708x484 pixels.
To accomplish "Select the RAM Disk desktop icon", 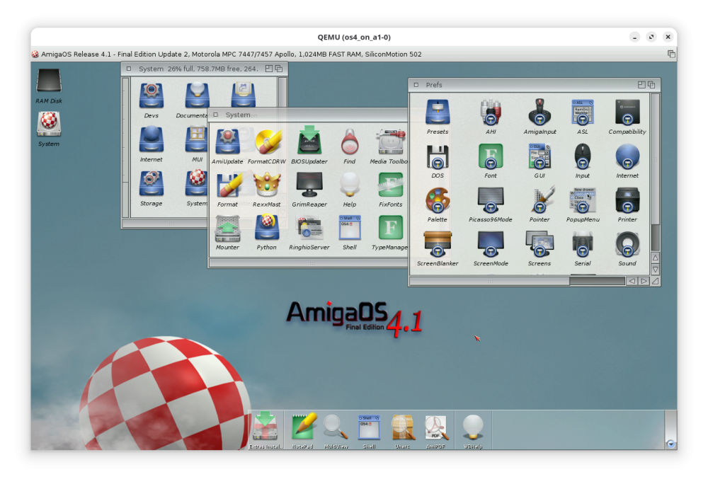I will click(49, 82).
